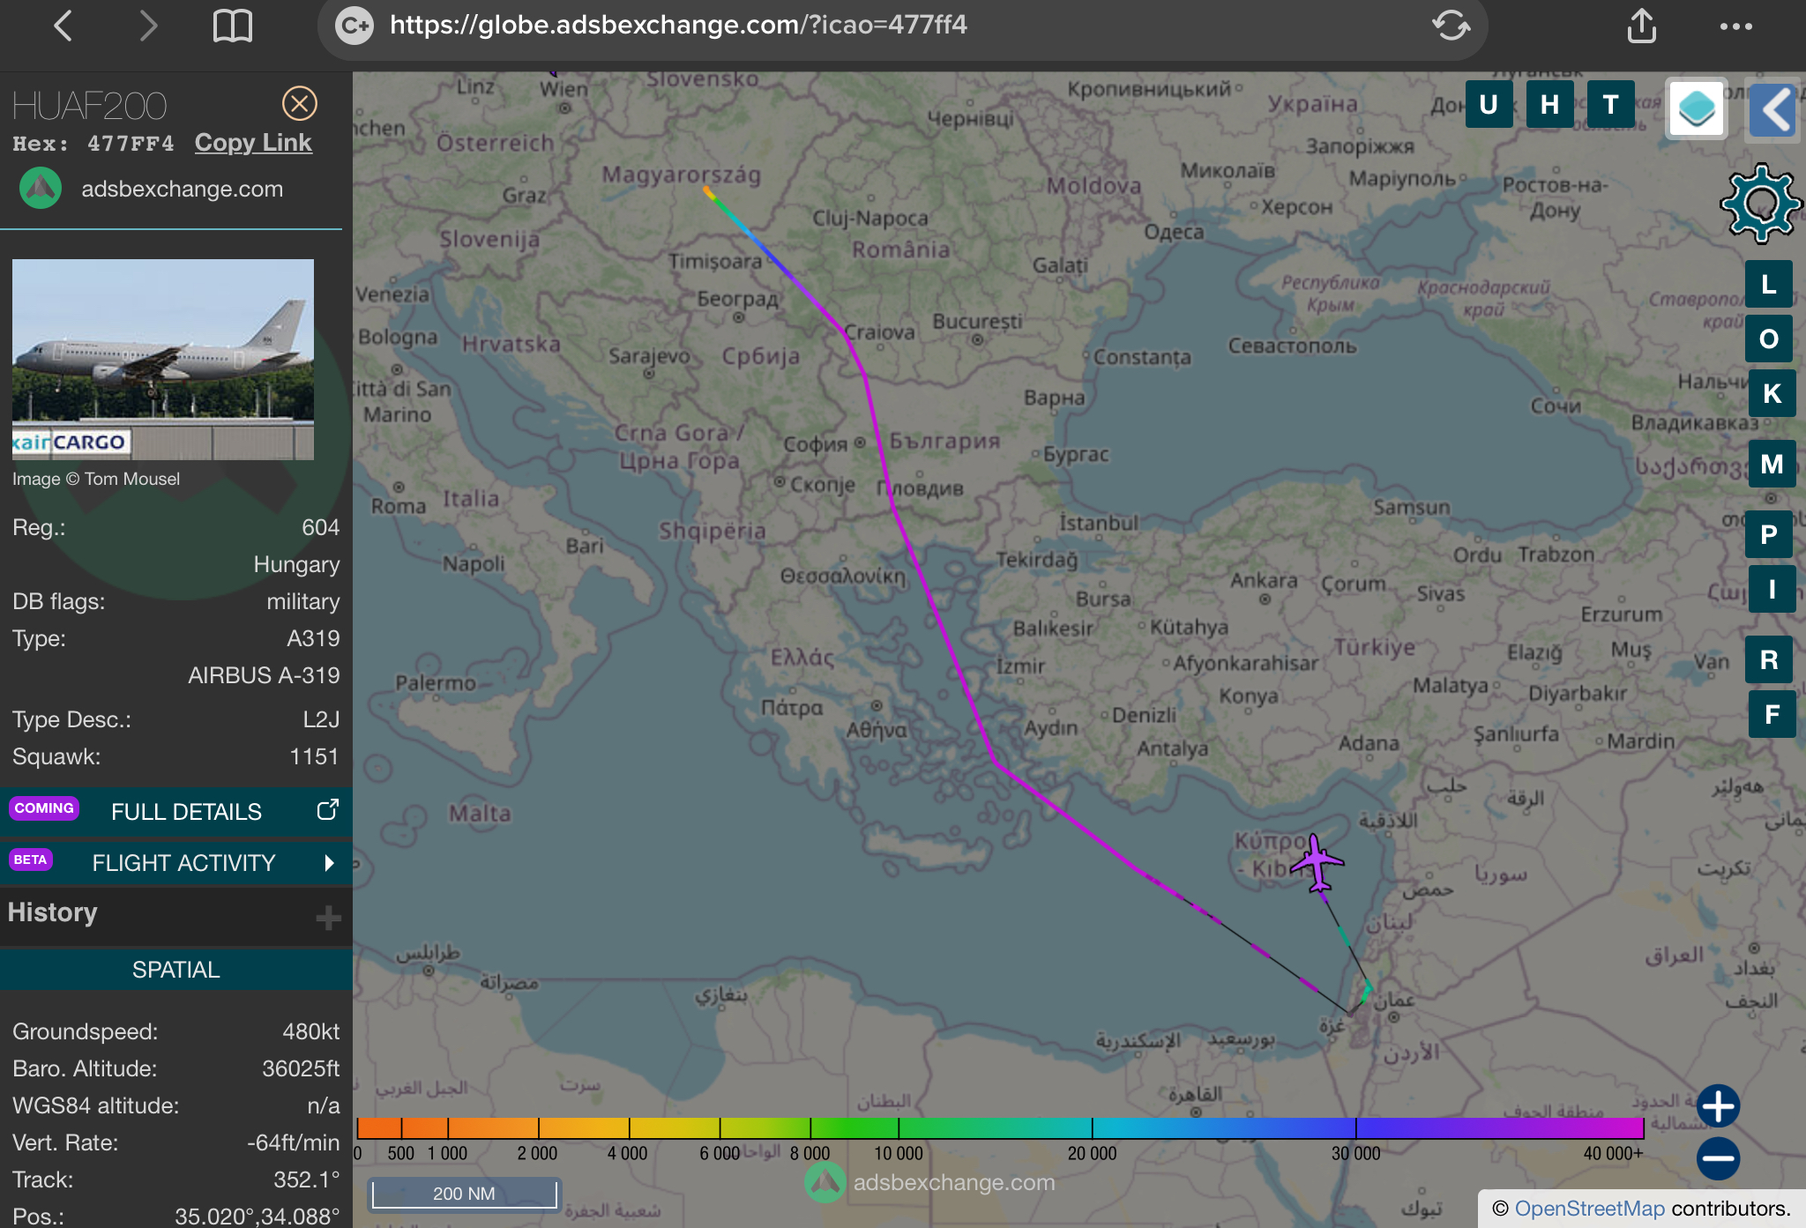Select the purple aircraft icon near Cyprus
1806x1228 pixels.
point(1317,864)
